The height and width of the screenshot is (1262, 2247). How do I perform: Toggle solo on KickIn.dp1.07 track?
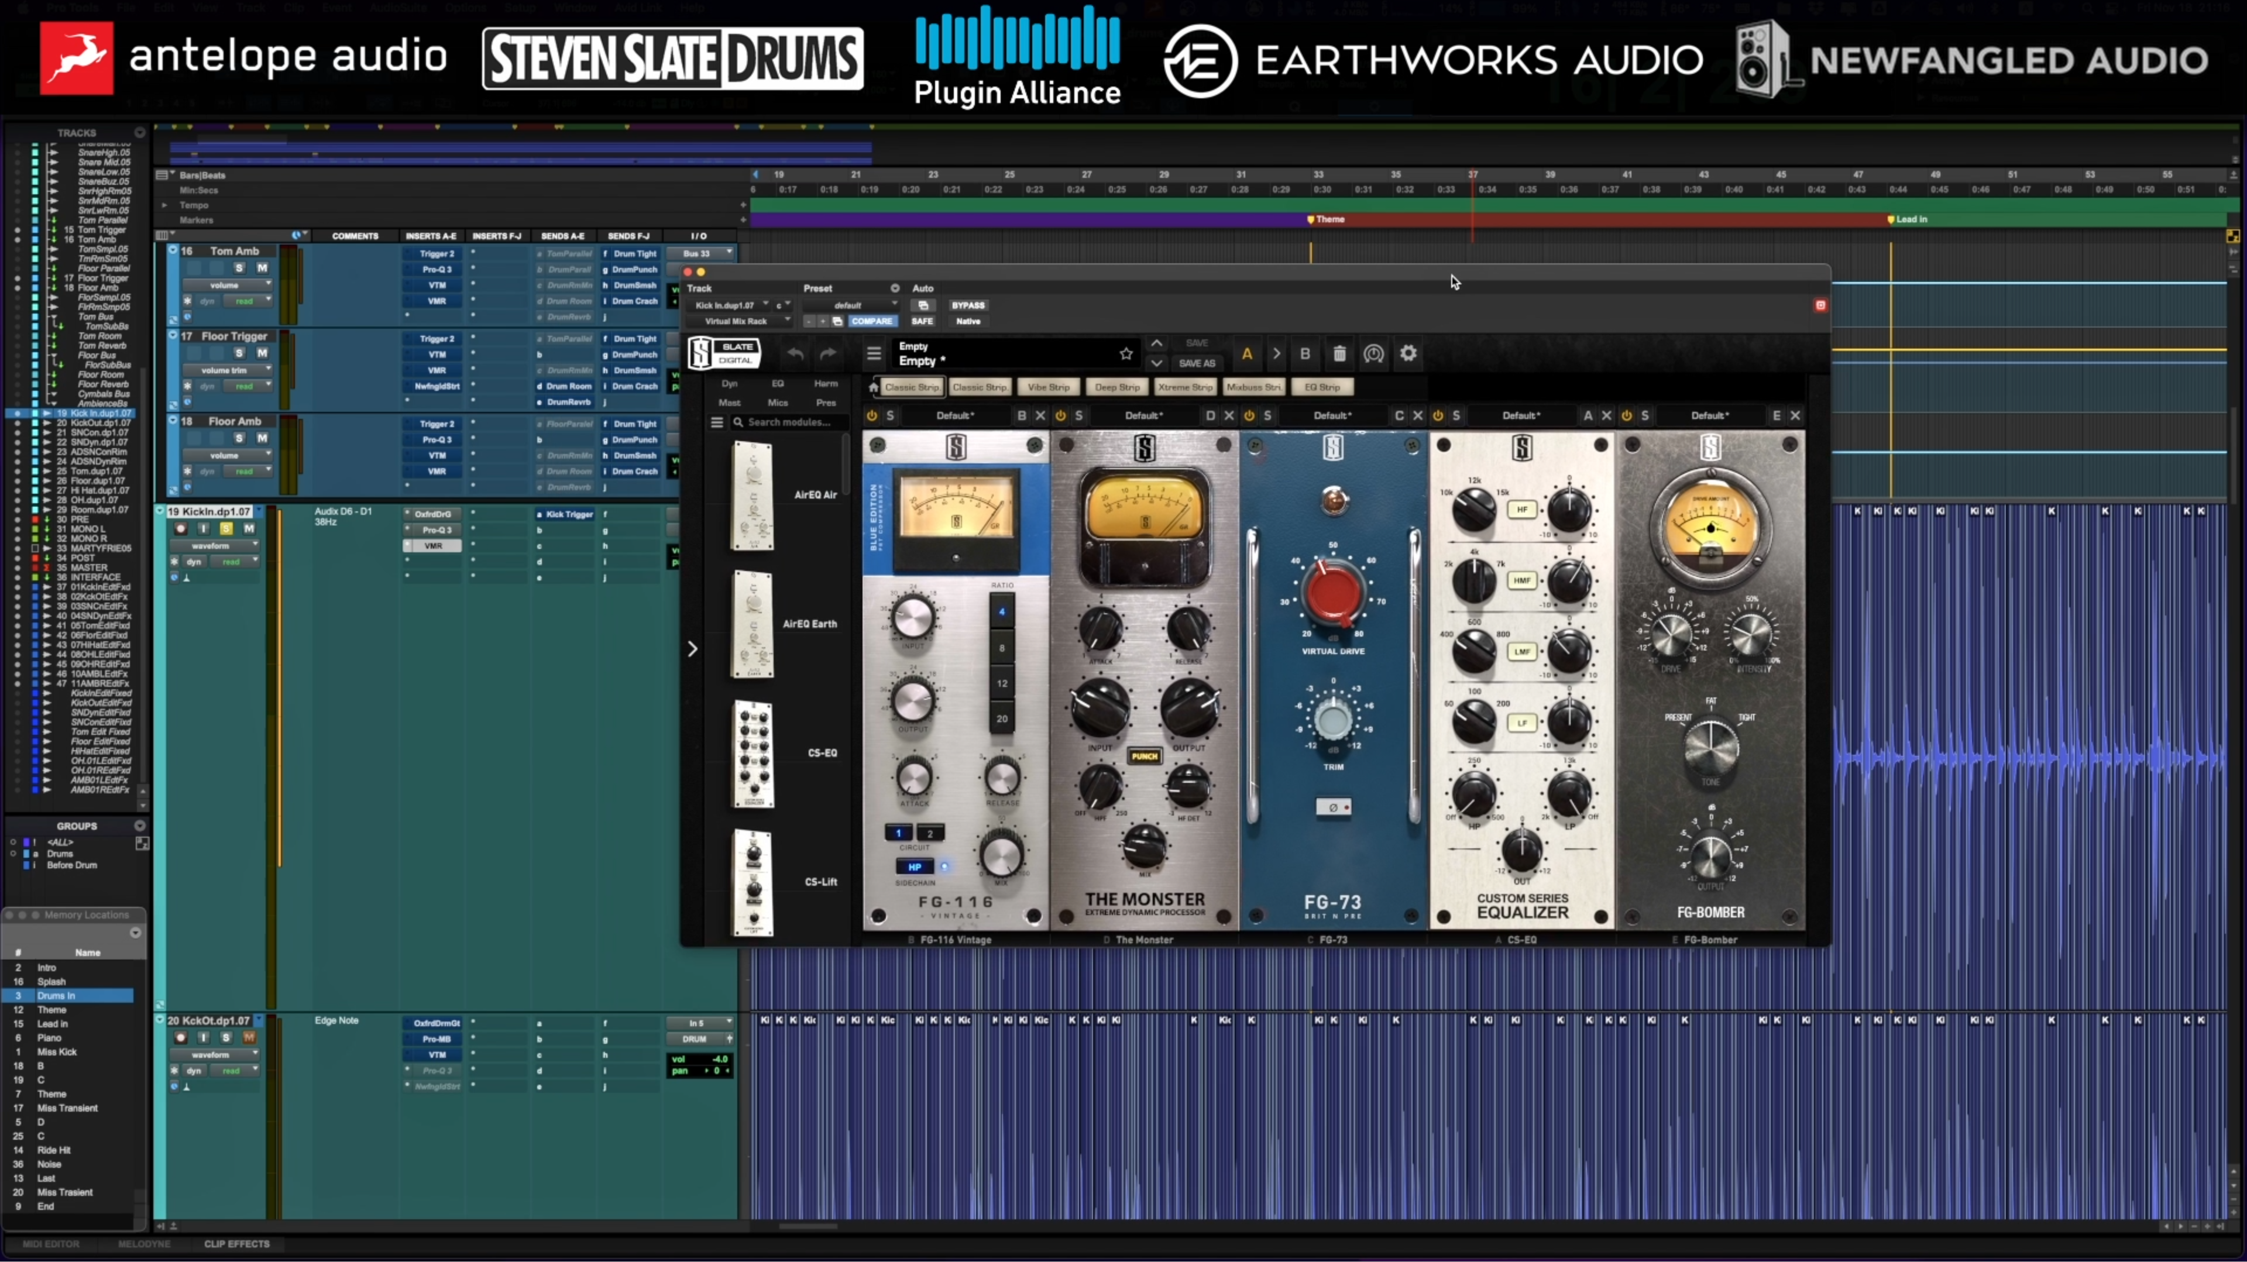[226, 528]
